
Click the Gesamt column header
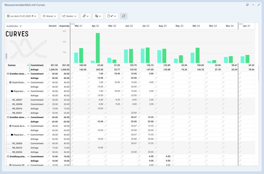(53, 26)
